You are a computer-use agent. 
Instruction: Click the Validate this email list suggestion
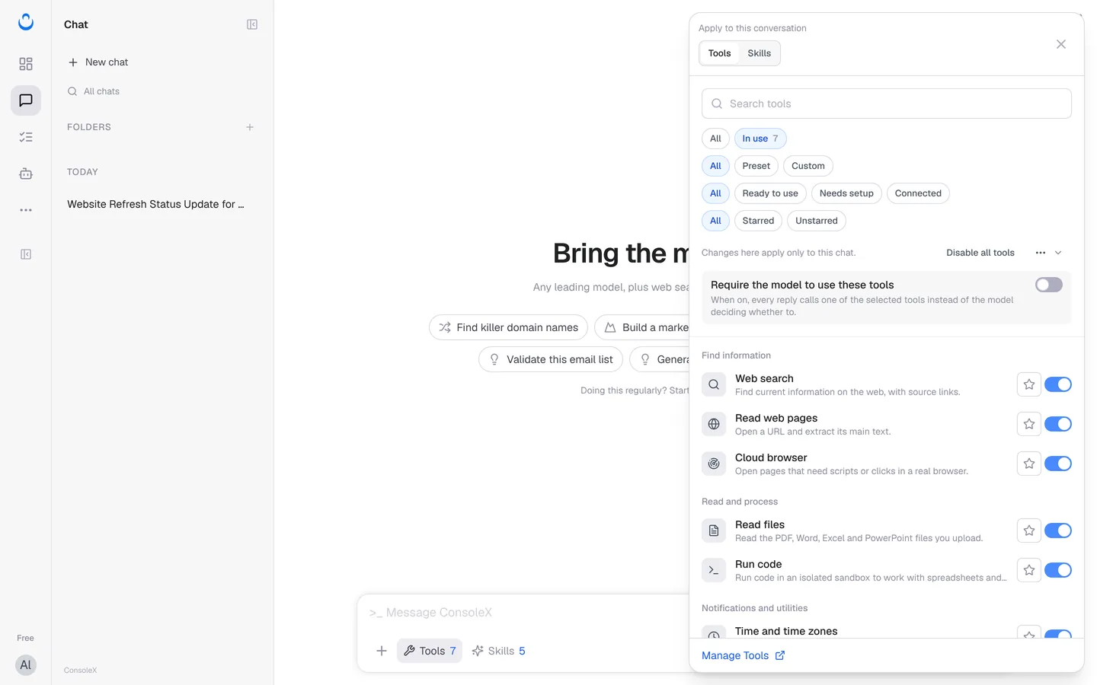pyautogui.click(x=551, y=359)
